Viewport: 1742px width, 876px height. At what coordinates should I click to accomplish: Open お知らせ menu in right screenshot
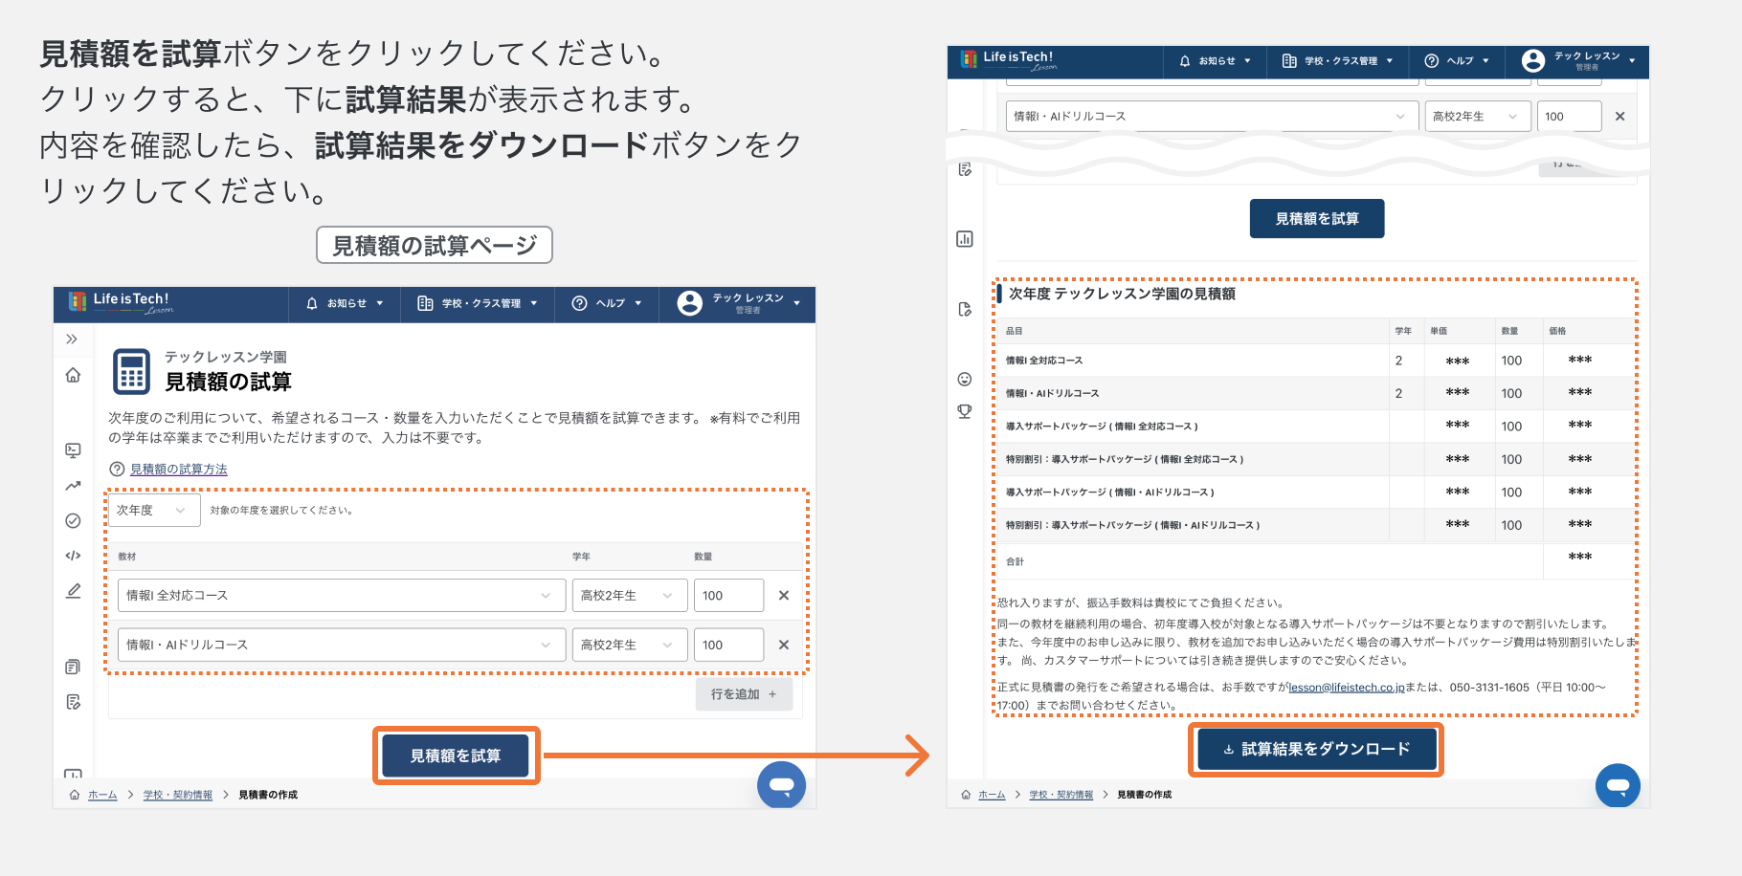[x=1215, y=60]
